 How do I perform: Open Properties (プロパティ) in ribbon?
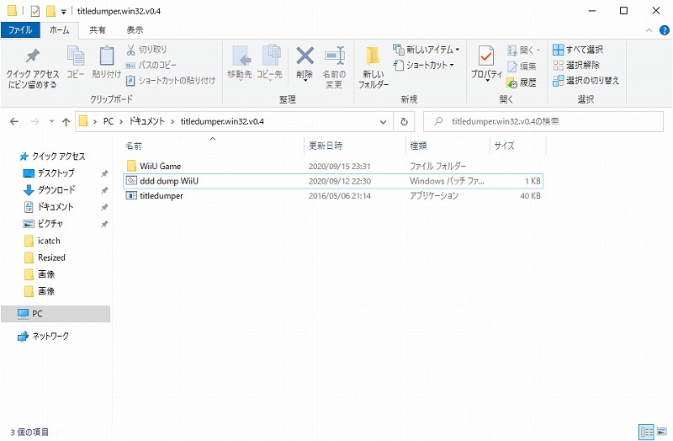tap(486, 64)
